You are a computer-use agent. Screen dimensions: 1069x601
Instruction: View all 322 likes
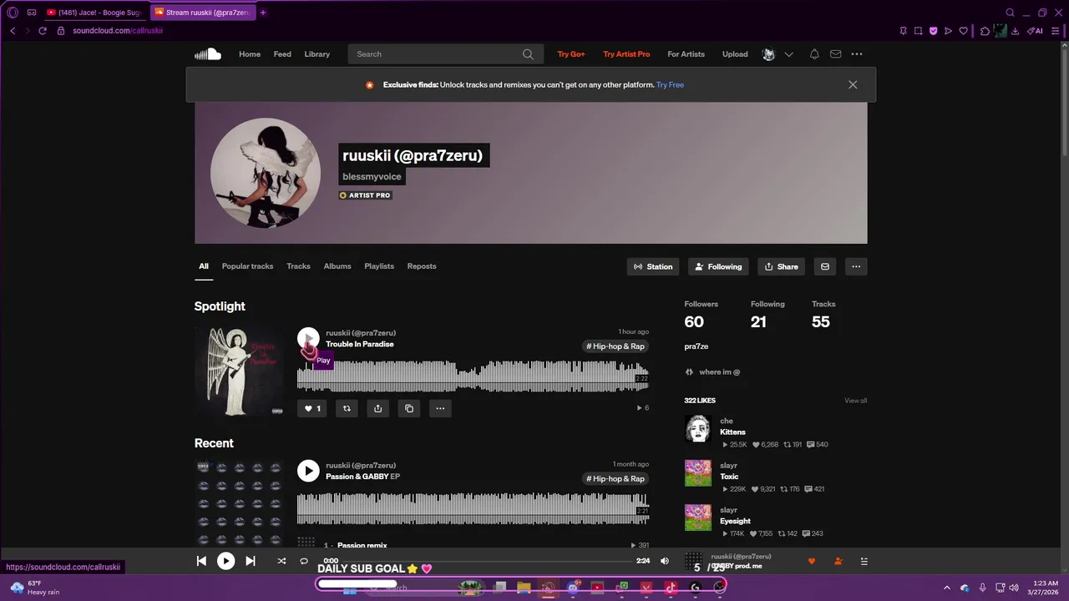(x=855, y=401)
